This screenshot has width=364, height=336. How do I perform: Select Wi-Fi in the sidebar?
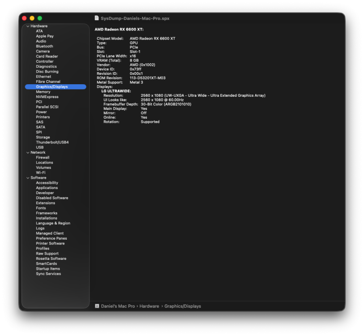[41, 172]
